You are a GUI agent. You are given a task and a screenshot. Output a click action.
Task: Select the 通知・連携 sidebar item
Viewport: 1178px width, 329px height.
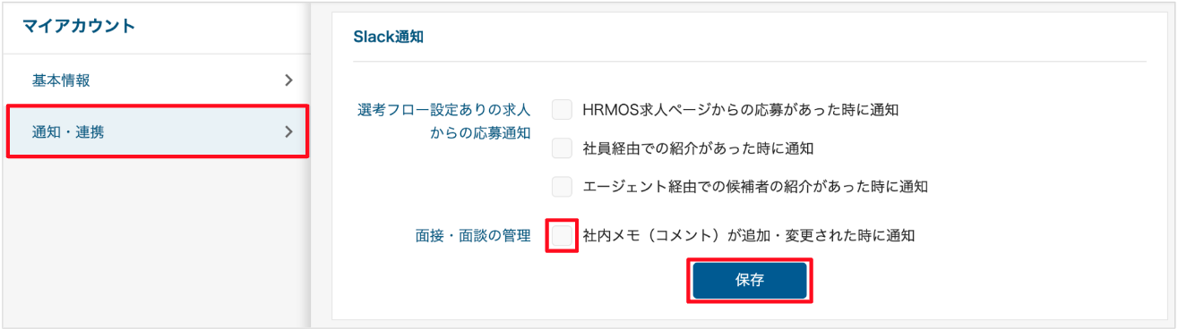click(158, 132)
